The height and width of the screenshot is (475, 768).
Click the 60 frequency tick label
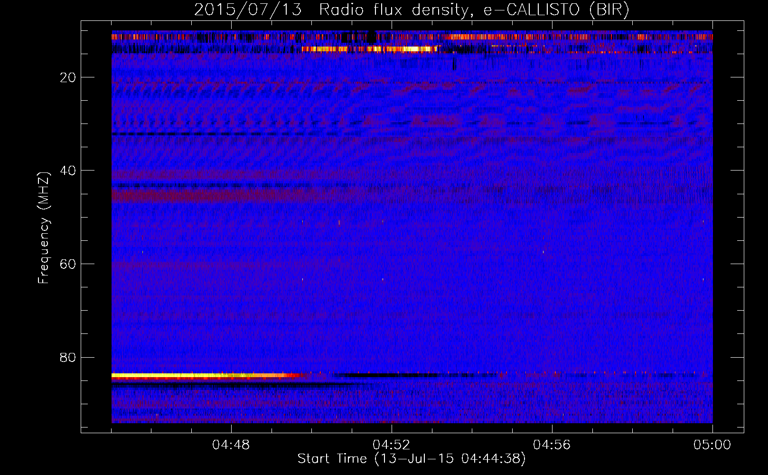[68, 264]
